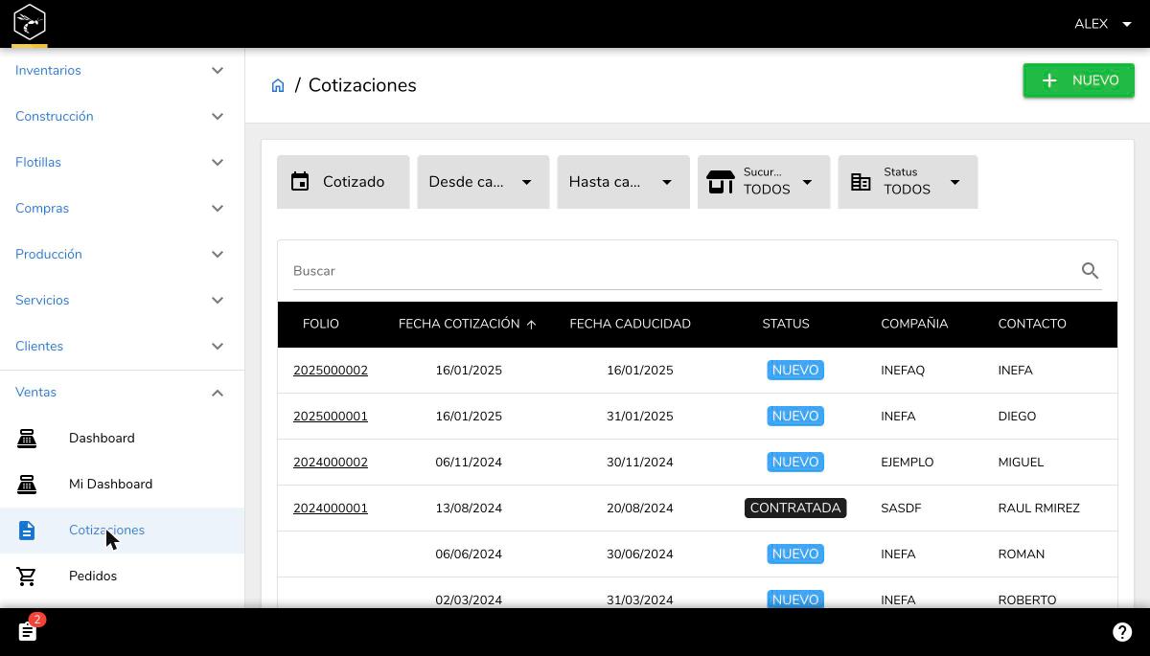Sort by FECHA CADUCIDAD column header
Screen dimensions: 1150x656
click(x=630, y=324)
